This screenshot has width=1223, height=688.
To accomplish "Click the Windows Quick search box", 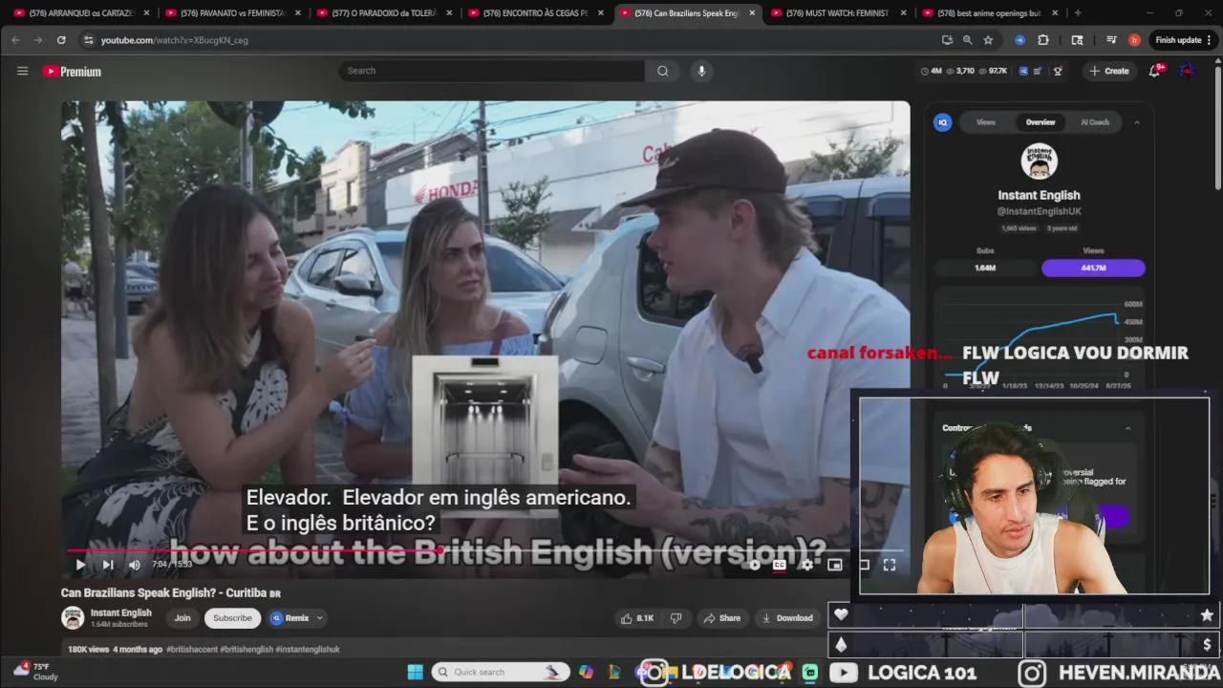I will (x=499, y=672).
